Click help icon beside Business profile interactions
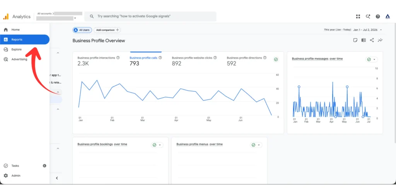Image resolution: width=396 pixels, height=195 pixels. [x=118, y=58]
